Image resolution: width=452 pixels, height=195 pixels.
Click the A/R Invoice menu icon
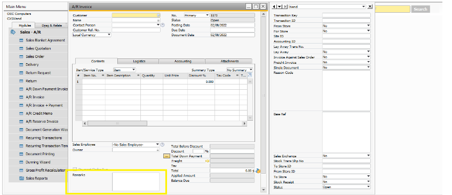21,97
